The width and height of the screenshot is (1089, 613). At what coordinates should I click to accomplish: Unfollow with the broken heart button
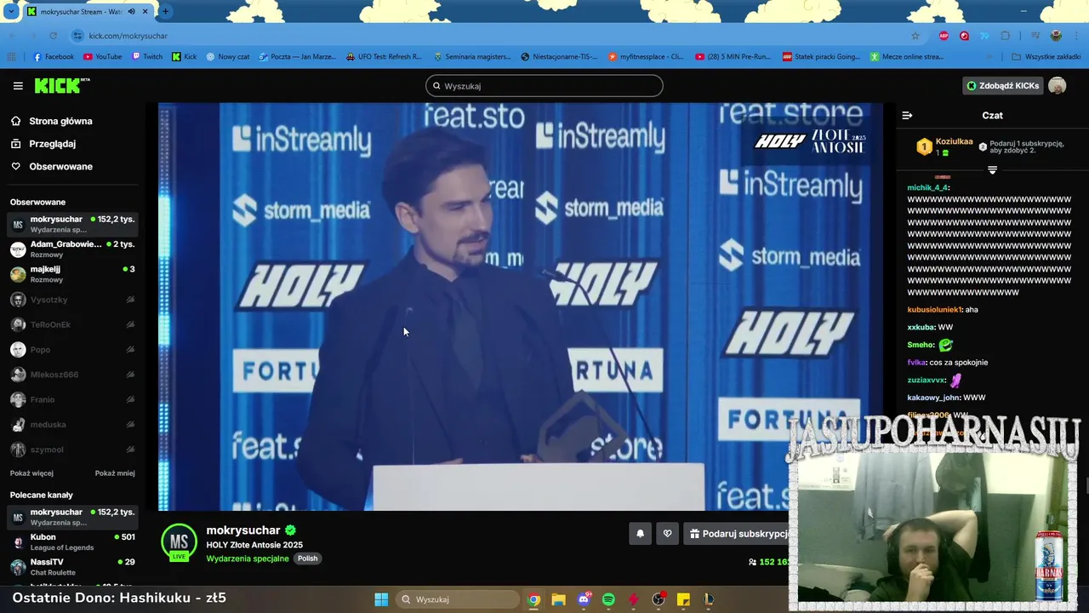667,534
